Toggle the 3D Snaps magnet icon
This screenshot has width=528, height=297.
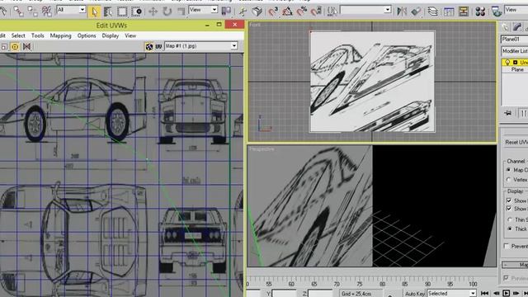[x=273, y=12]
